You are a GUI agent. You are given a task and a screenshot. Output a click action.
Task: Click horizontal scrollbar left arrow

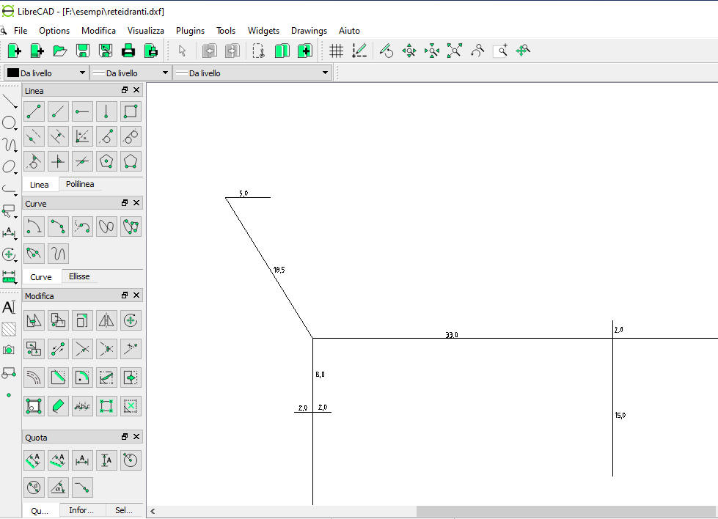pyautogui.click(x=153, y=511)
